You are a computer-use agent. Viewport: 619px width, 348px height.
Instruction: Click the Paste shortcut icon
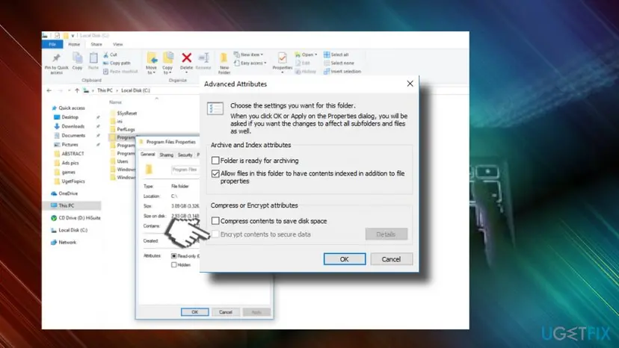(106, 72)
